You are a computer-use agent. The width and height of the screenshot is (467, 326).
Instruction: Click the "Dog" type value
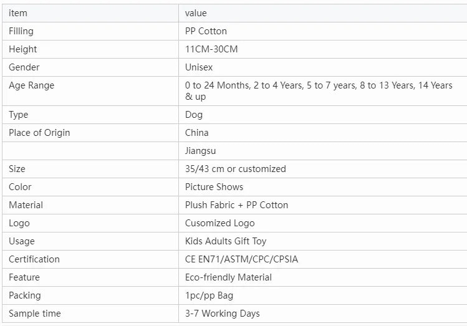coord(194,115)
